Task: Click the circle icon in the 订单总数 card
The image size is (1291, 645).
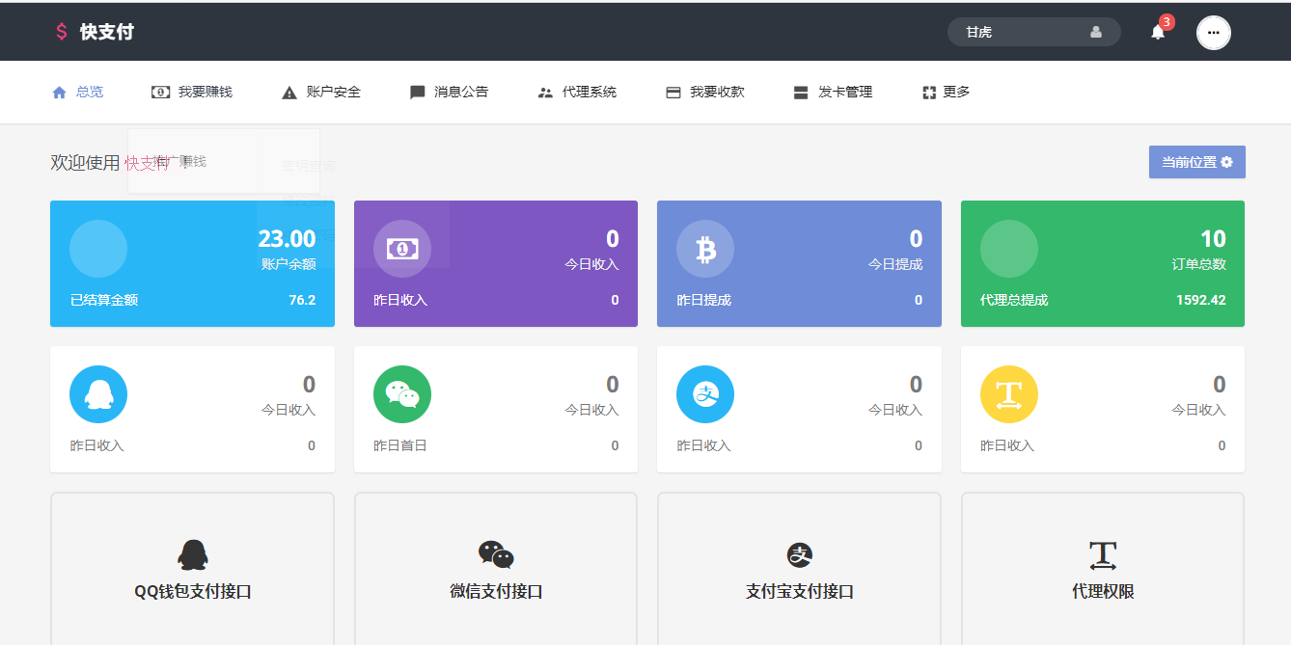Action: point(1009,249)
